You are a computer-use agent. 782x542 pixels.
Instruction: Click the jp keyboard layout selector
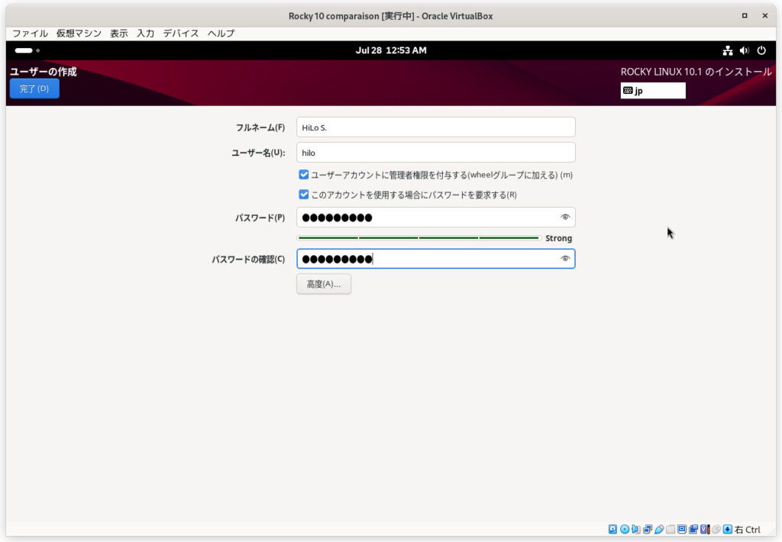click(x=653, y=90)
